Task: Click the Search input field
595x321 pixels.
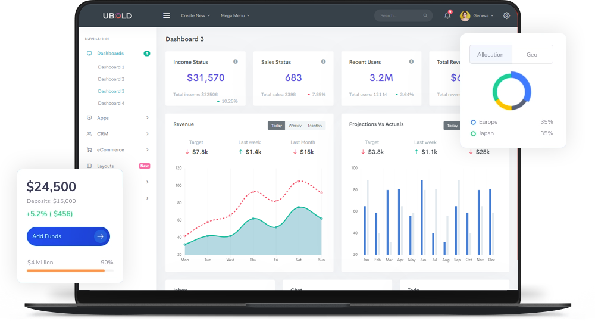Action: (x=399, y=16)
